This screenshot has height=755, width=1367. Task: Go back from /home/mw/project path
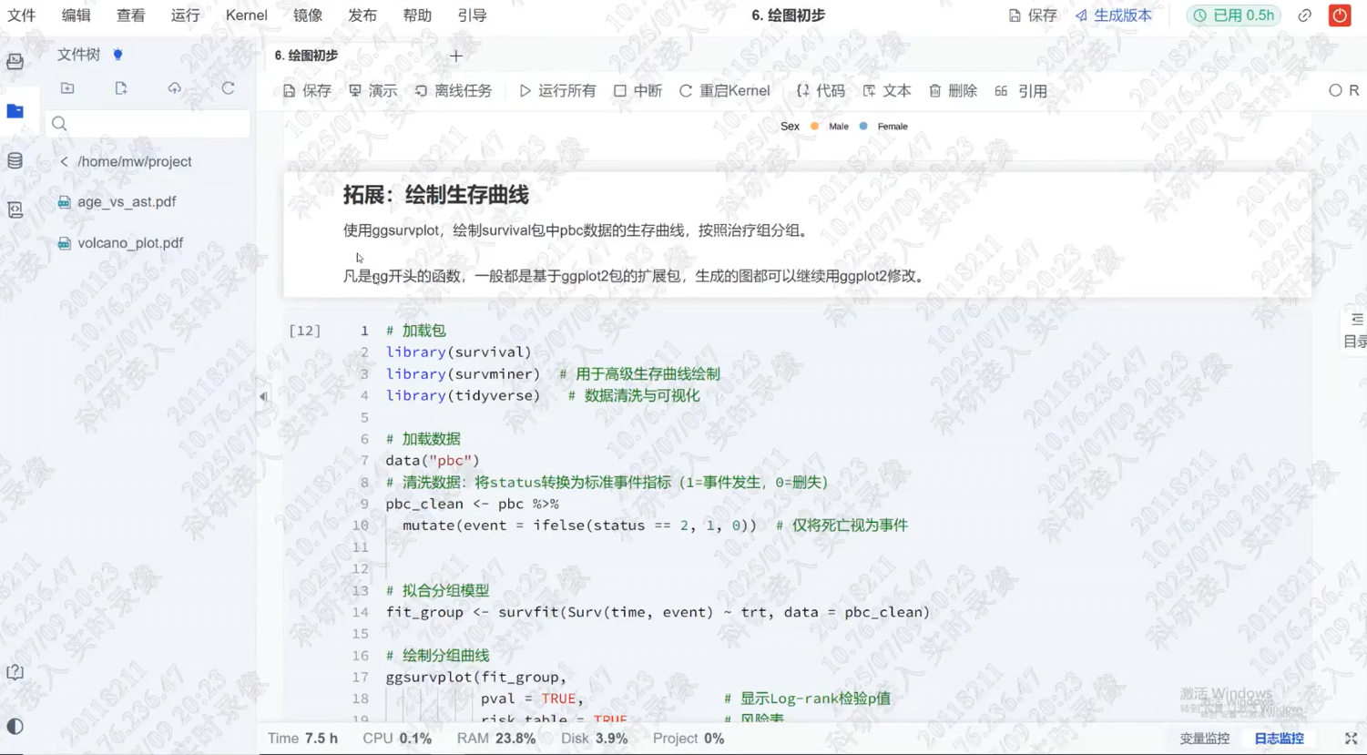[x=64, y=161]
